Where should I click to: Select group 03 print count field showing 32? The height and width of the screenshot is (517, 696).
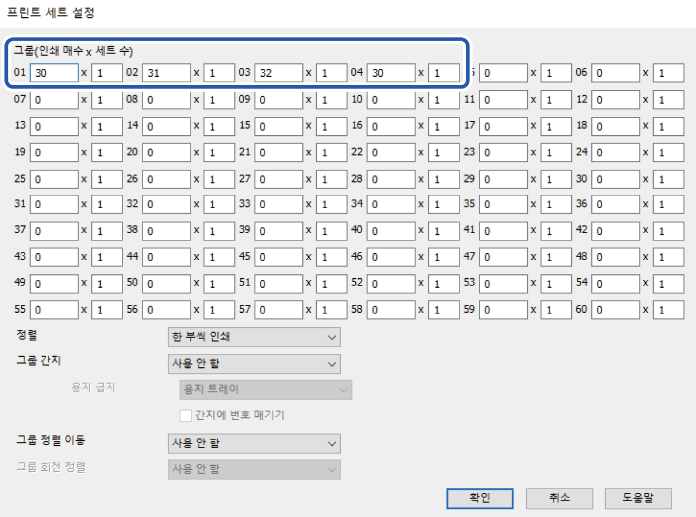tap(279, 73)
